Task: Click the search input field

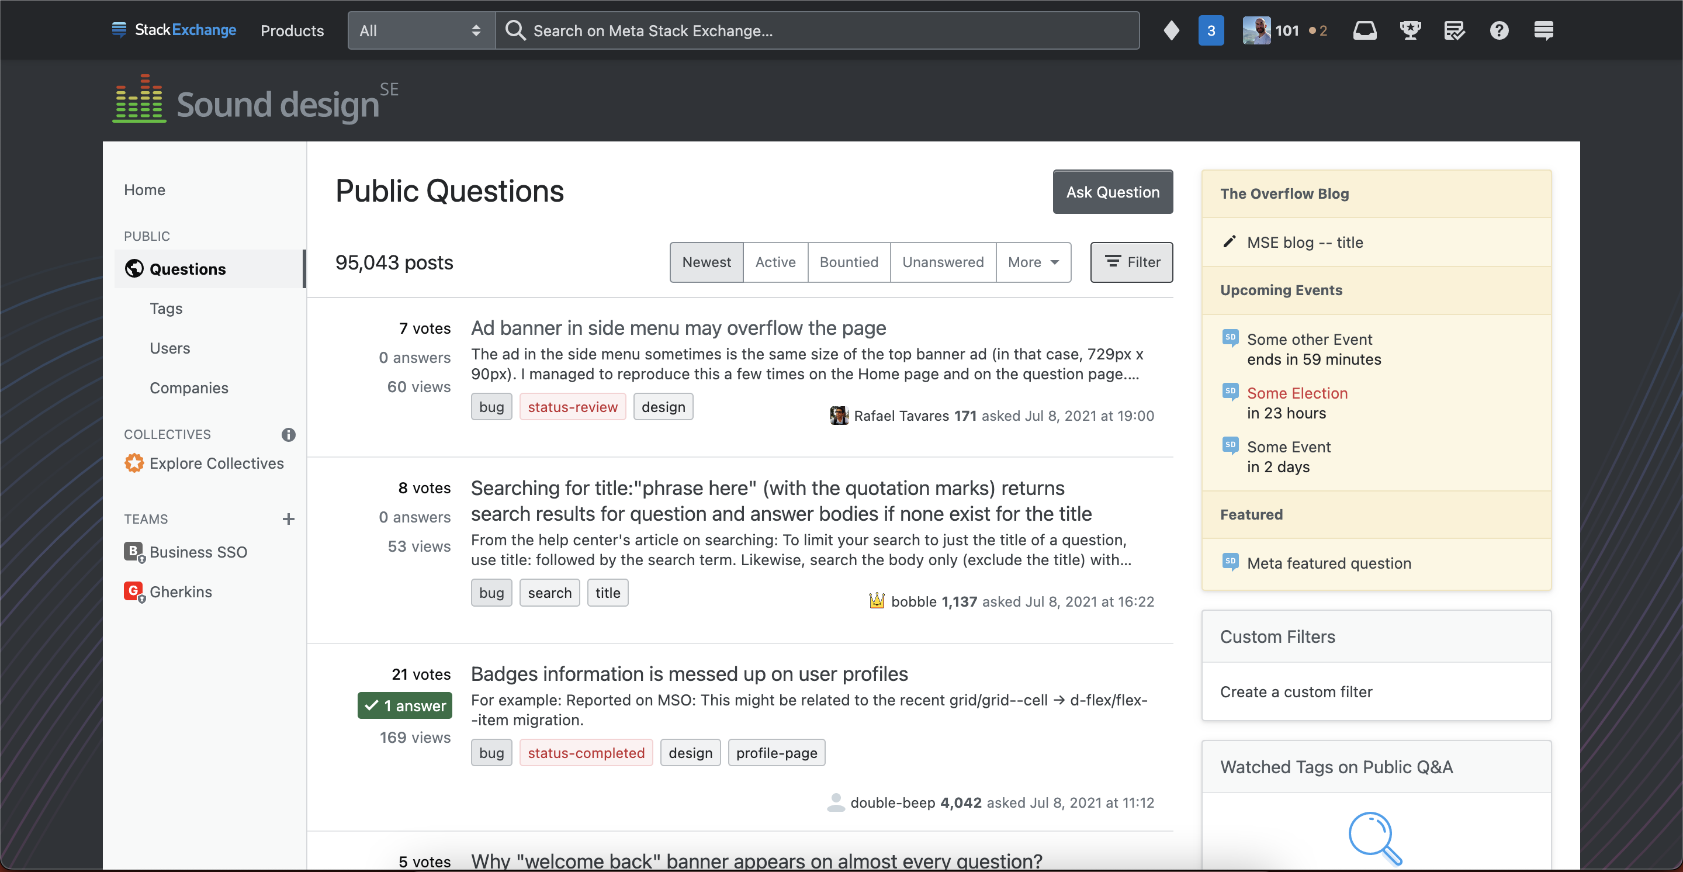Action: 818,30
